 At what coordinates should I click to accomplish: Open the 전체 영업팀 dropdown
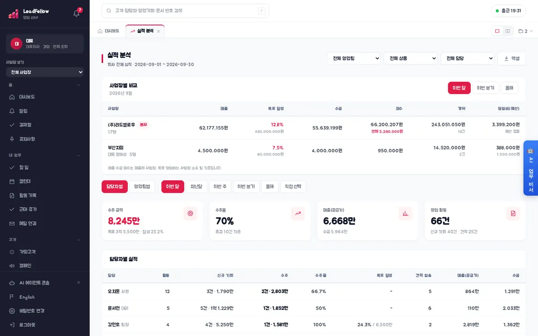click(x=354, y=58)
